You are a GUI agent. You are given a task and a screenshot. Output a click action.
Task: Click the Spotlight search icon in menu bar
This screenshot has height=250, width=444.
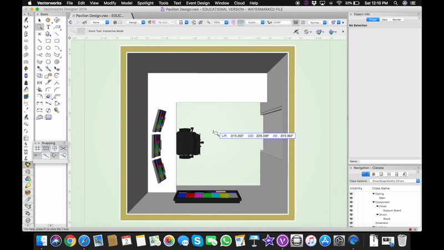pos(396,3)
